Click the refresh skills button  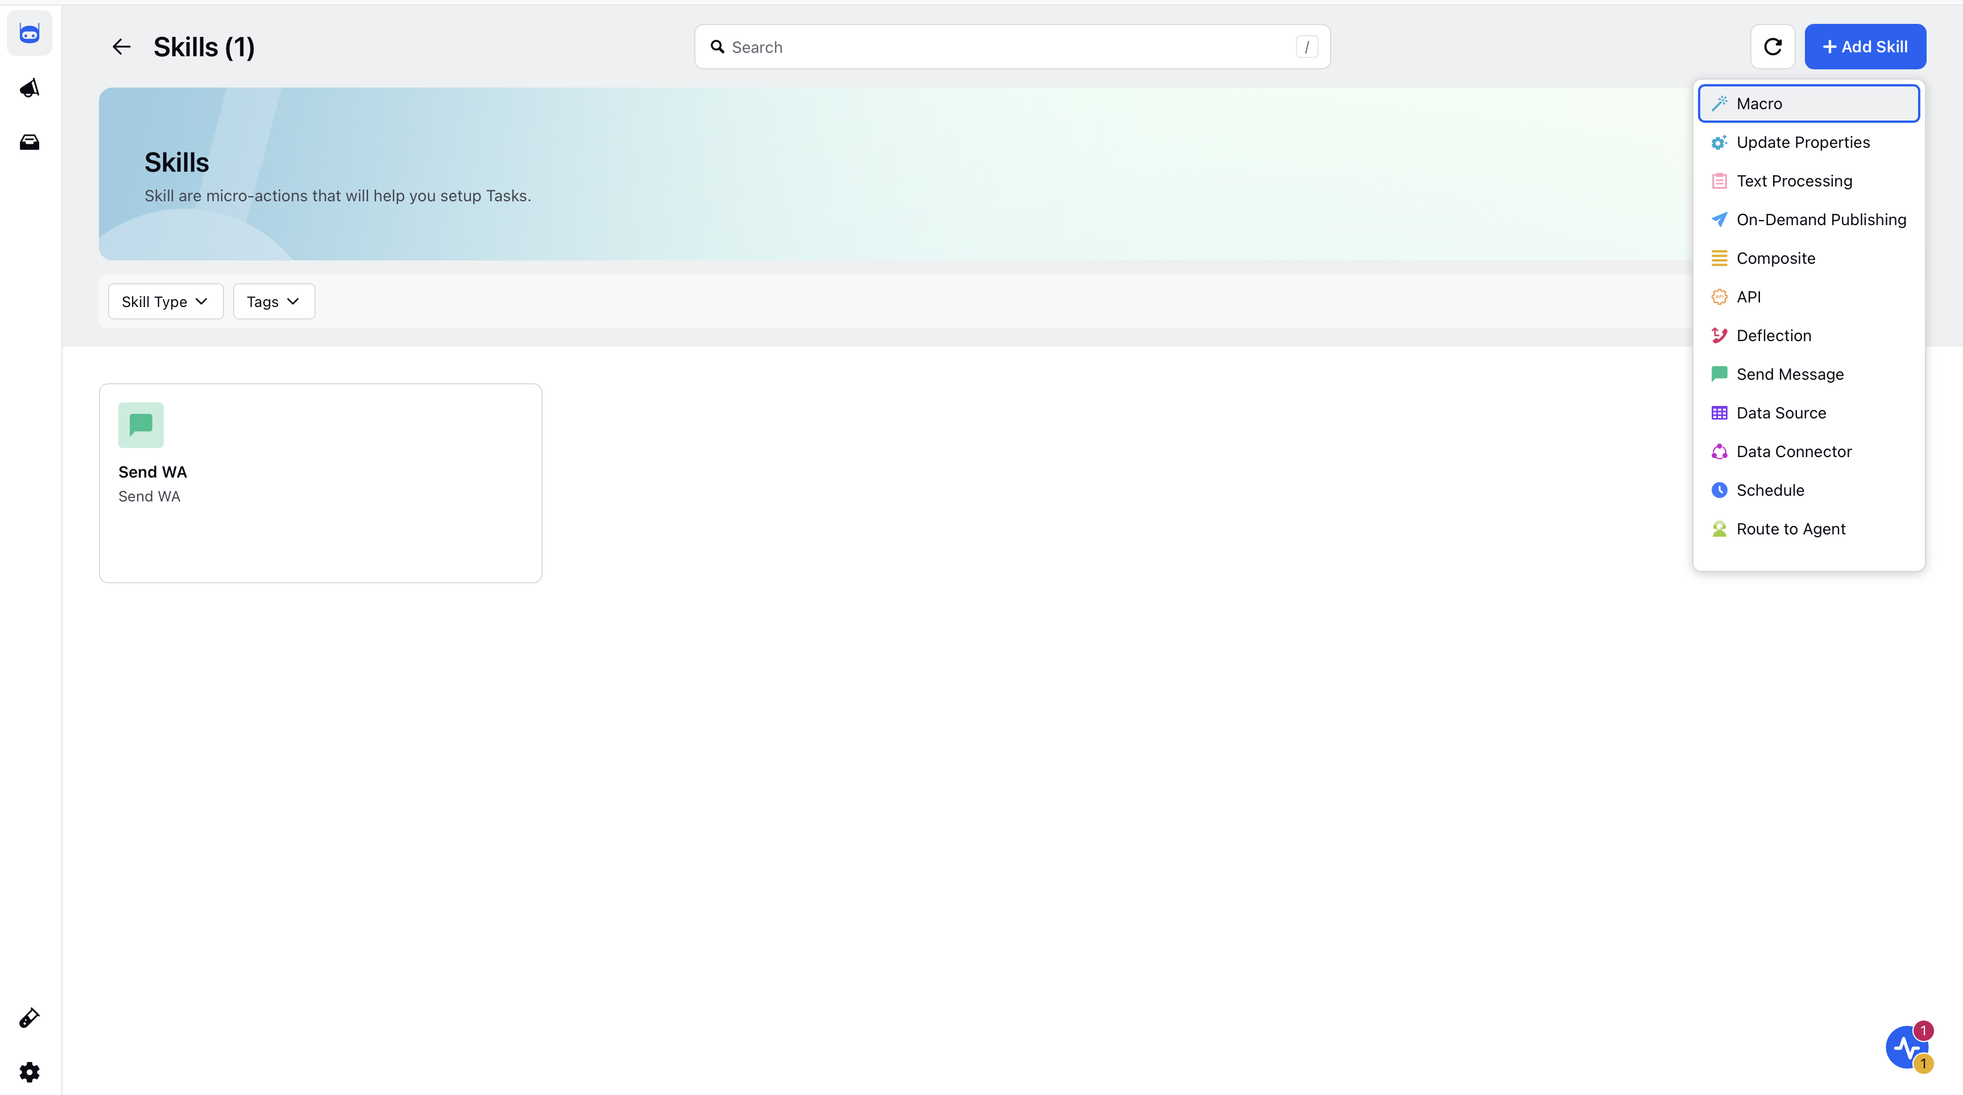(1773, 47)
